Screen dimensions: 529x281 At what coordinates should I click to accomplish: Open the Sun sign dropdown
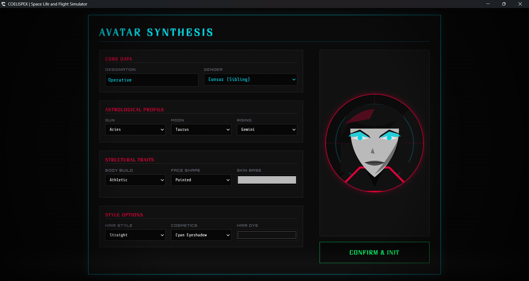(x=135, y=129)
